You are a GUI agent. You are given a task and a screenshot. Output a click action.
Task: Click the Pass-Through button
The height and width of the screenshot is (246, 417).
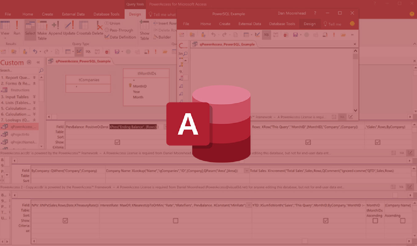[119, 30]
